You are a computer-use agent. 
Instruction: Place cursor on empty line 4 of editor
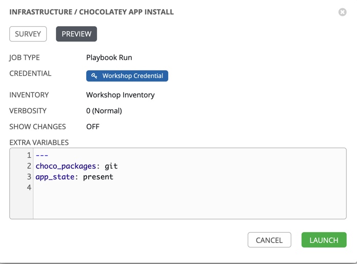103,188
